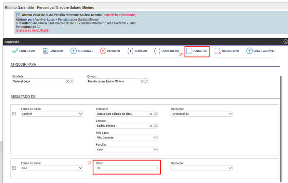Screen dimensions: 288x183
Task: Click the Valor input field containing 30
Action: click(x=126, y=168)
